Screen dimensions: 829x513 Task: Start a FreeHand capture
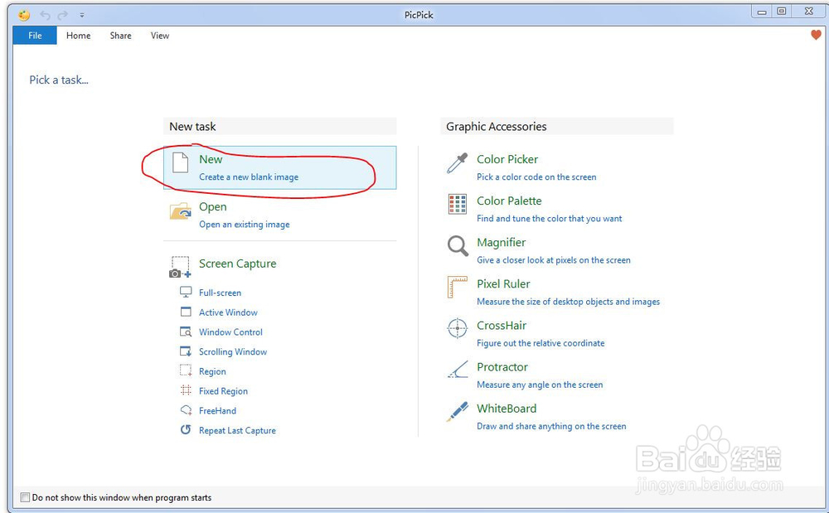tap(217, 410)
